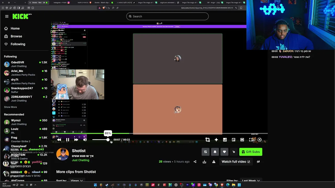Toggle theater mode
Image resolution: width=335 pixels, height=188 pixels.
tap(242, 140)
